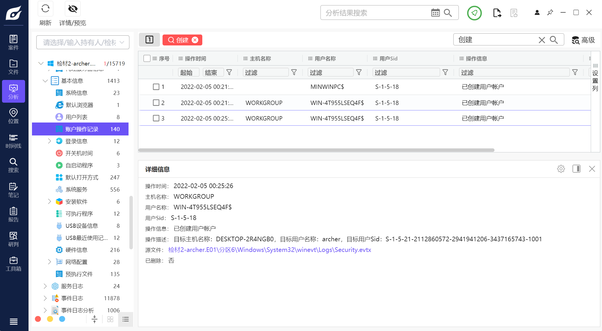
Task: Open detail panel settings gear icon
Action: [x=561, y=169]
